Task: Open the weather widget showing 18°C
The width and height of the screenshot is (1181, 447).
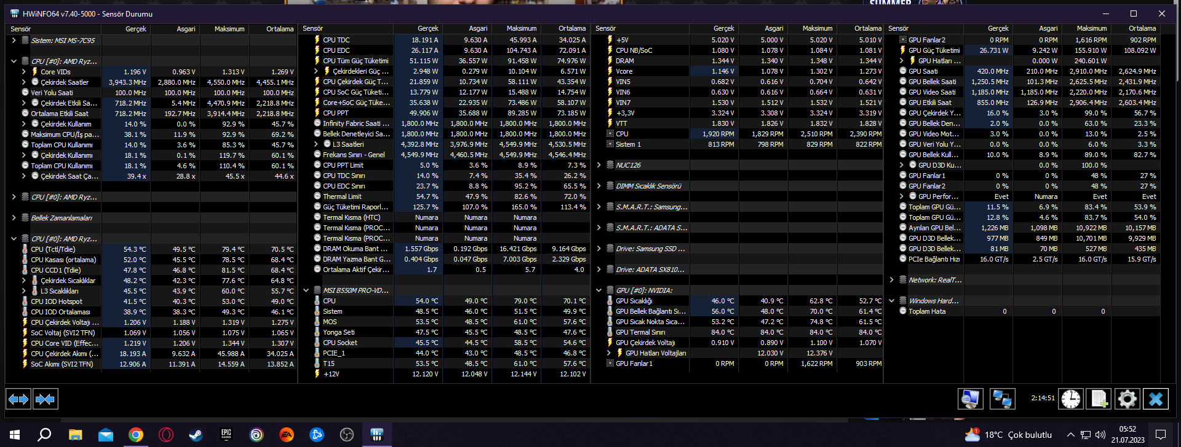Action: click(1009, 435)
